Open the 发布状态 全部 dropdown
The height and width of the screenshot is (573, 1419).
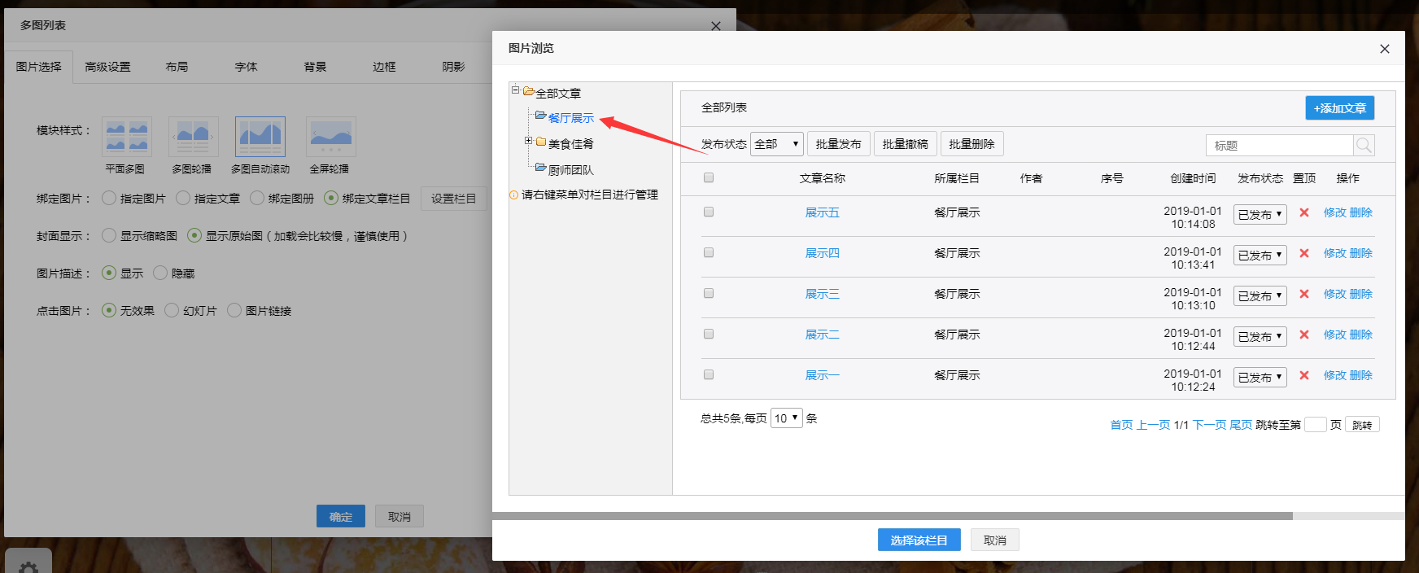pyautogui.click(x=776, y=144)
